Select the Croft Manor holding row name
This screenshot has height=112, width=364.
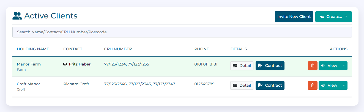pos(28,84)
